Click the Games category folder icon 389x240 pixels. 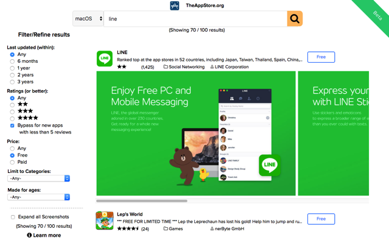[166, 228]
